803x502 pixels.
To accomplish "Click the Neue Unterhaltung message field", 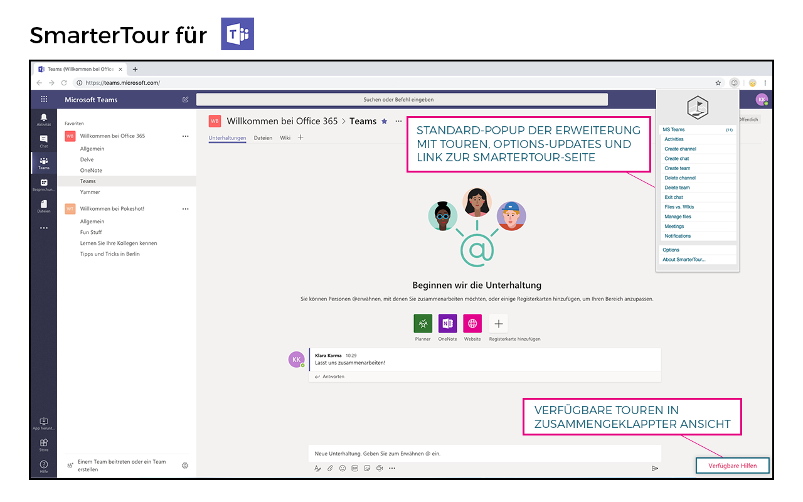I will (x=485, y=453).
